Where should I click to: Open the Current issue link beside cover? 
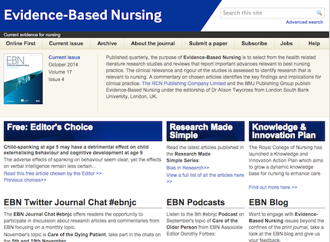point(64,57)
